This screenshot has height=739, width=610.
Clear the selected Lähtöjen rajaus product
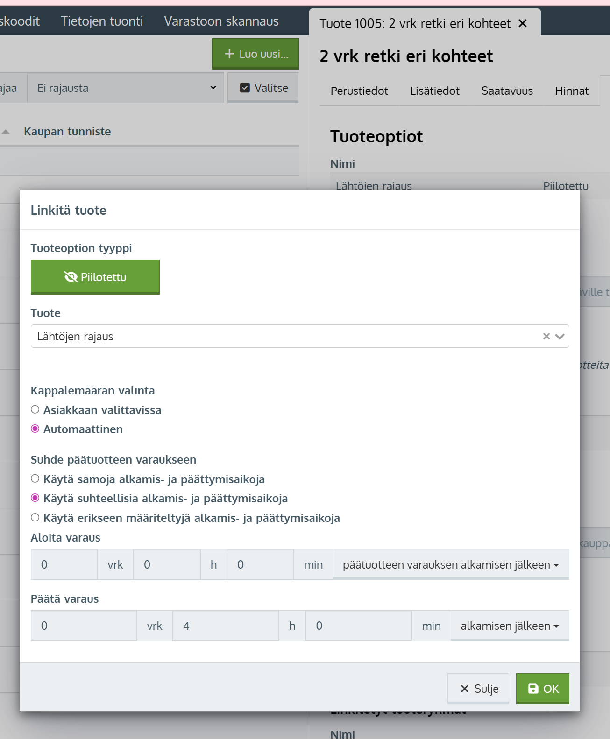(x=546, y=336)
